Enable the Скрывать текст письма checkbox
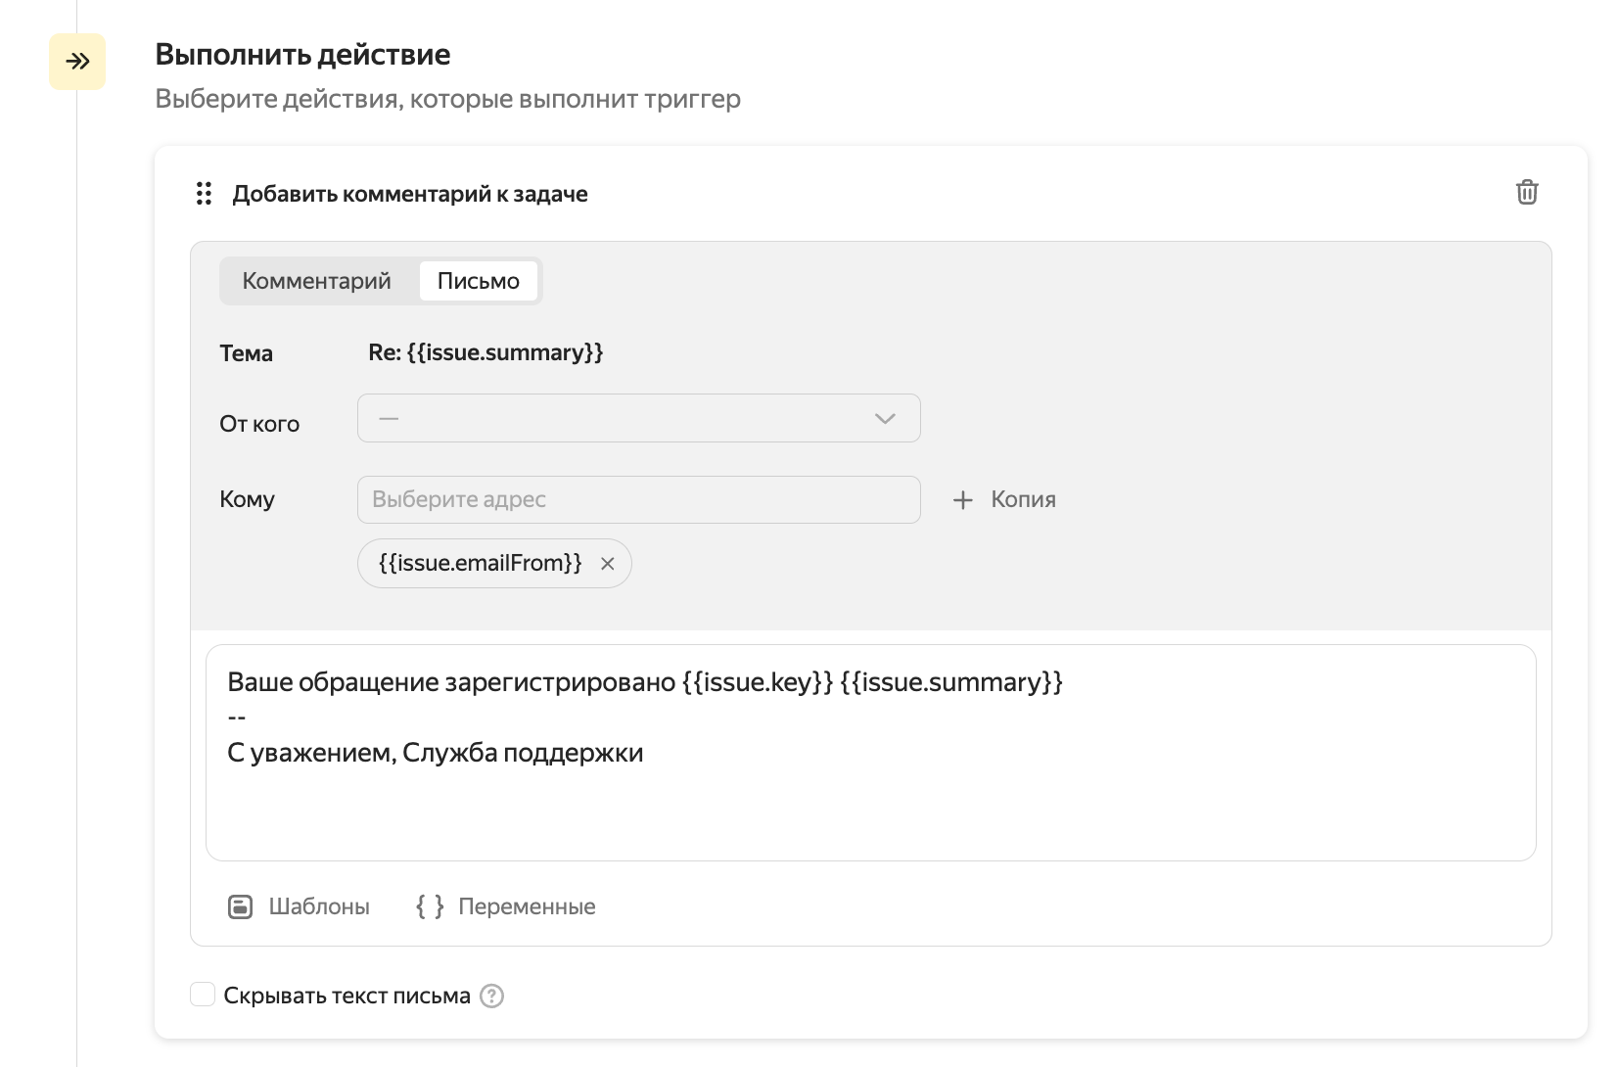1618x1067 pixels. pyautogui.click(x=203, y=996)
